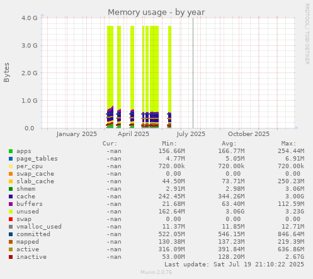Click the "apps" legend label
The width and height of the screenshot is (313, 279).
click(x=24, y=151)
